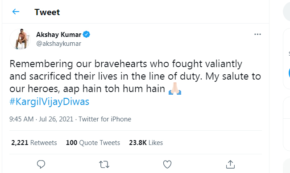View the 2,221 Retweets list

pos(34,143)
